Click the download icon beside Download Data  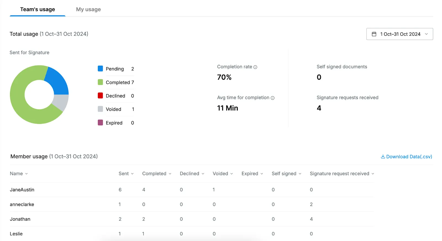click(383, 157)
